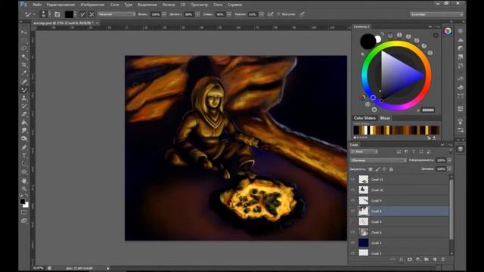
Task: Hide layer Слой 11 eye icon
Action: [x=353, y=179]
